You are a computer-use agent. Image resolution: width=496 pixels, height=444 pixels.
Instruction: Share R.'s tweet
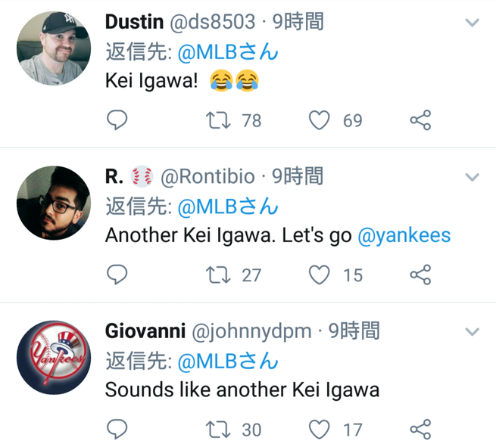pos(420,275)
